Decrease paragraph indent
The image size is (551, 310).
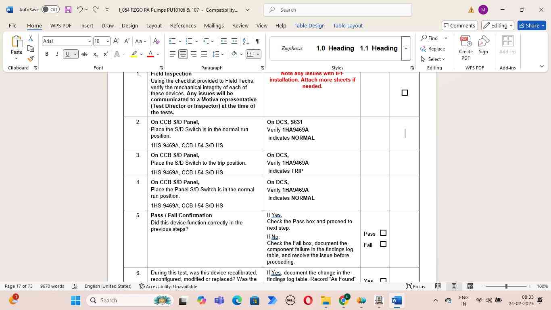pos(224,41)
